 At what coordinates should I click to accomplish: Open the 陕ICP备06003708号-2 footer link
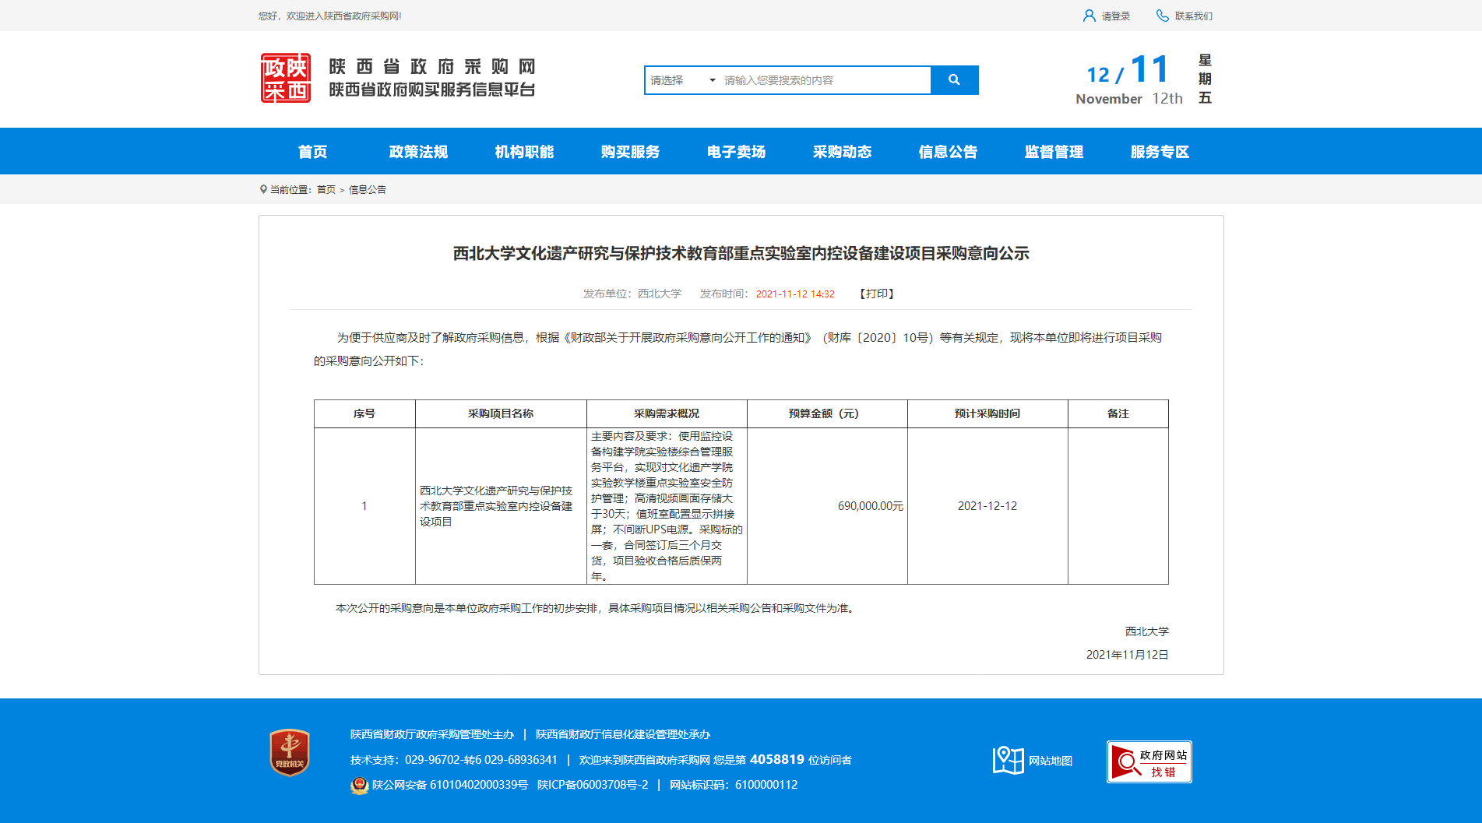point(593,785)
